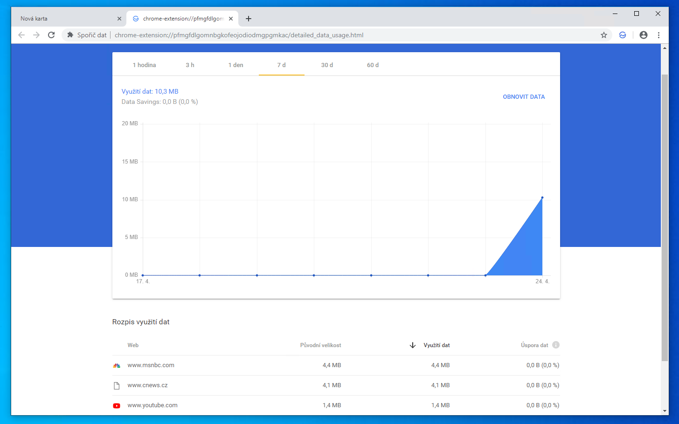
Task: Close the Nová karta tab
Action: click(x=119, y=19)
